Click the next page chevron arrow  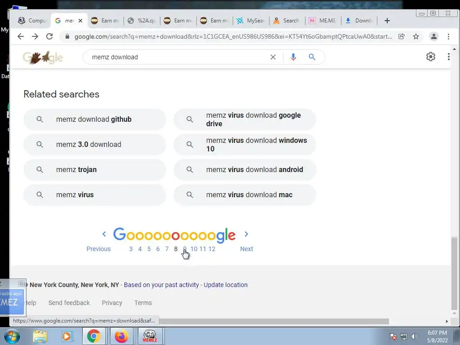(x=246, y=234)
